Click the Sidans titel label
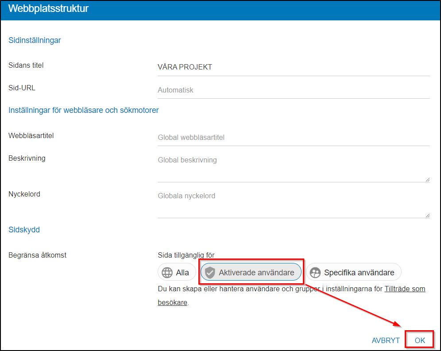Screen dimensions: 441x351 click(26, 65)
